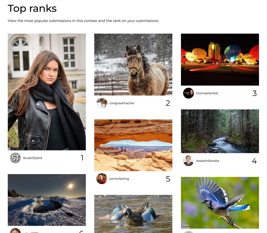Open the StudioTjeerd username link
This screenshot has width=267, height=233.
click(x=33, y=158)
